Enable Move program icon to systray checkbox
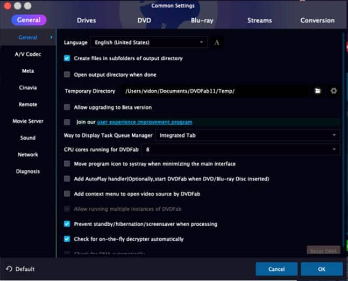Image resolution: width=348 pixels, height=281 pixels. tap(67, 164)
